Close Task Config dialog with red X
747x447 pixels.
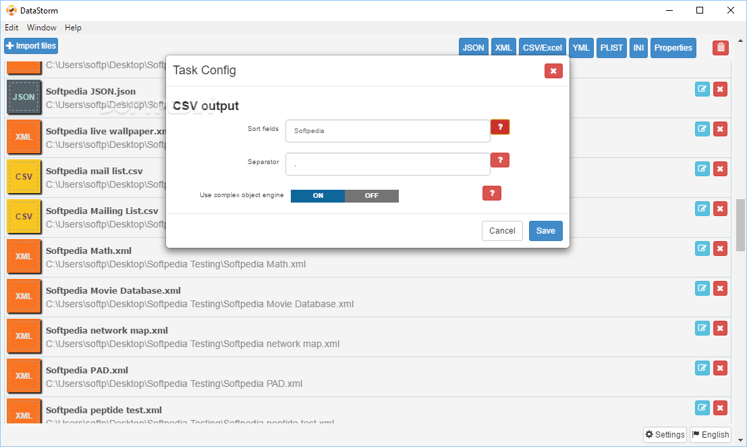[553, 71]
